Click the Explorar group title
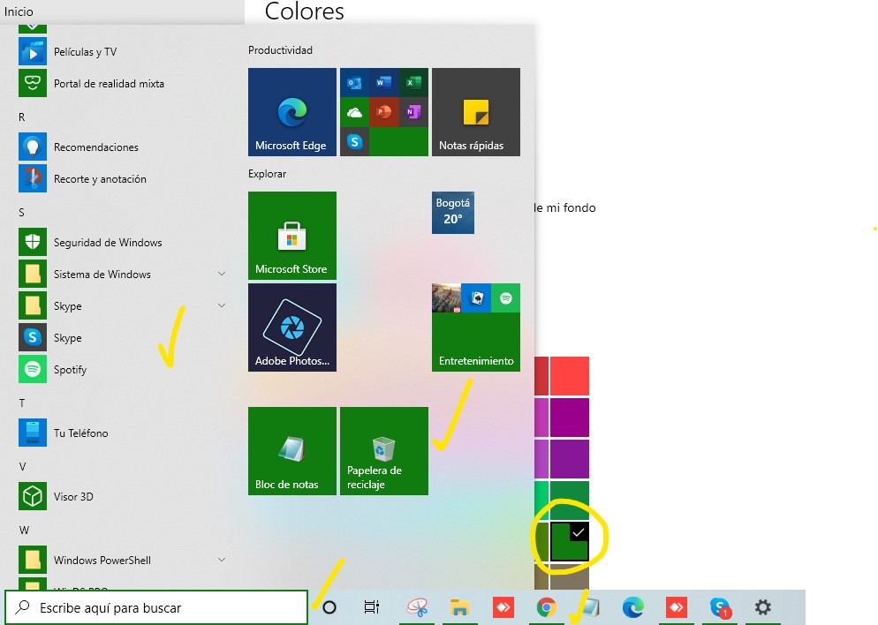This screenshot has width=878, height=625. (267, 174)
